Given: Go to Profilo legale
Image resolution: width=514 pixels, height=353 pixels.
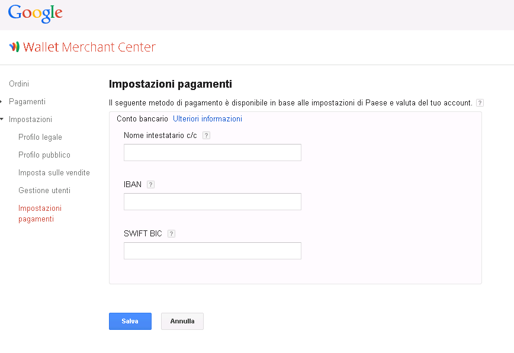Looking at the screenshot, I should pos(40,137).
